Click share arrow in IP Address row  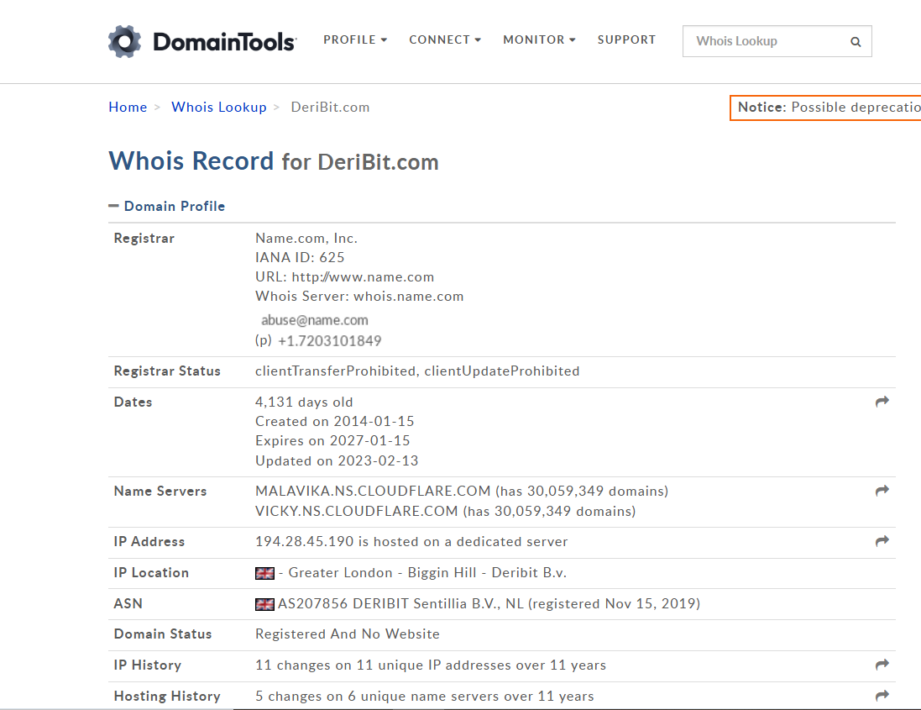[882, 541]
